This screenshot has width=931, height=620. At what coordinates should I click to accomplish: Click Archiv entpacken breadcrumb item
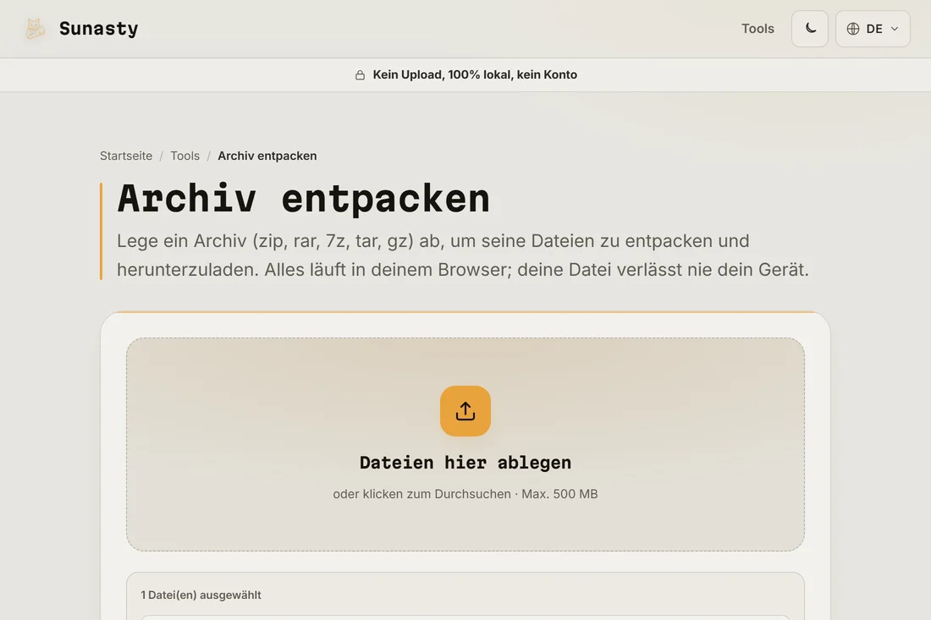[x=267, y=156]
